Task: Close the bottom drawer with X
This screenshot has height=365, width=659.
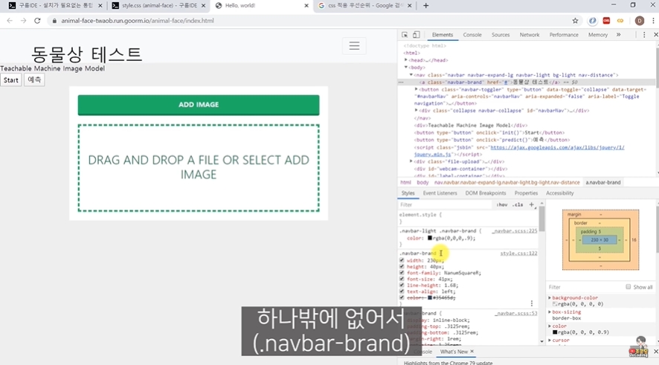Action: 655,352
